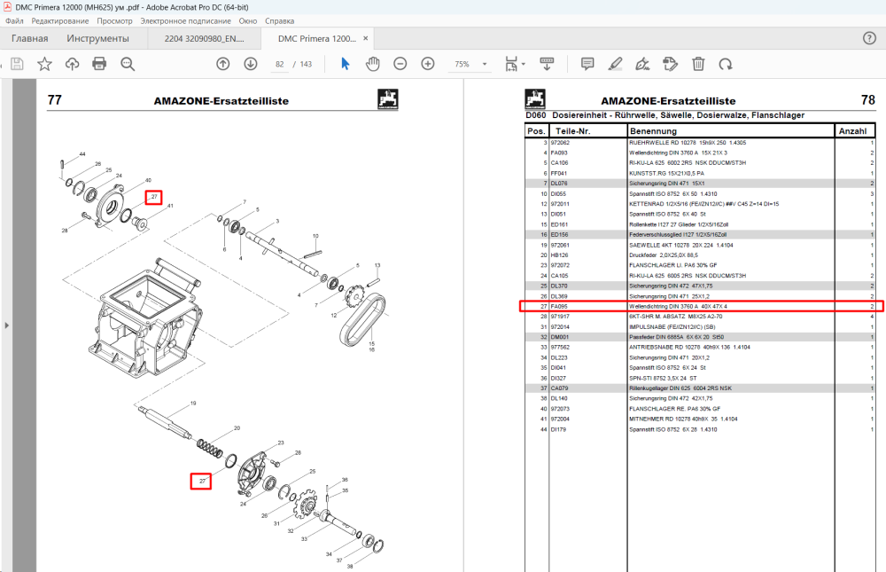Viewport: 886px width, 572px height.
Task: Zoom out with minus icon
Action: [400, 64]
